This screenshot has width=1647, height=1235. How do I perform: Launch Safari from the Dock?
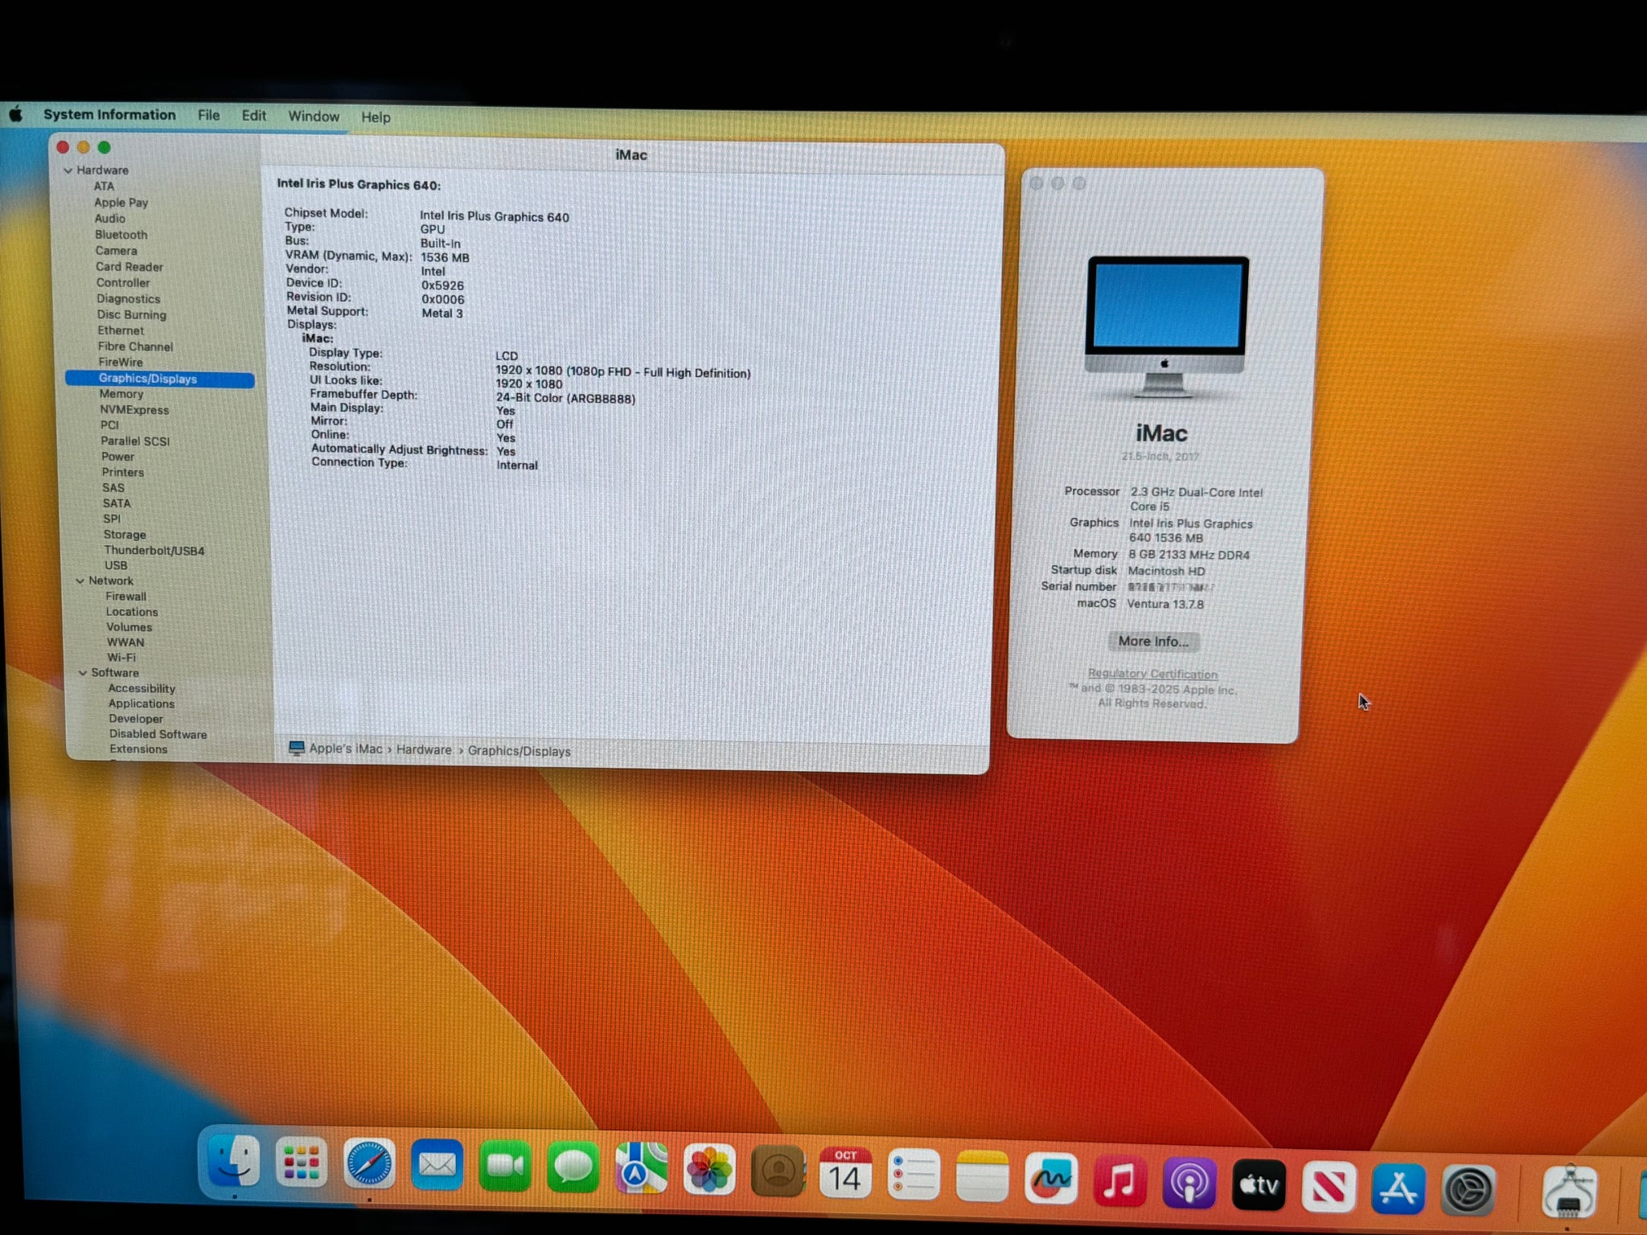[x=369, y=1164]
